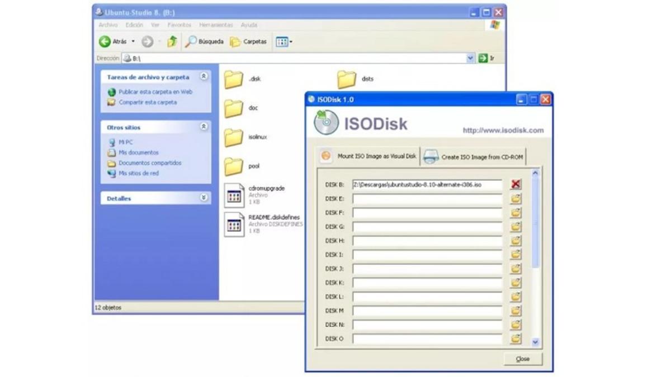Collapse Tareas de archivo y carpeta panel
The image size is (671, 377).
coord(204,77)
